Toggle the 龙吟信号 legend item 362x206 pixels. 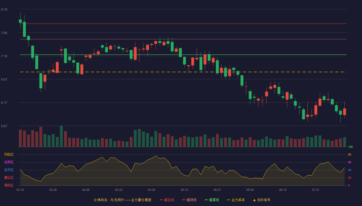tap(262, 200)
